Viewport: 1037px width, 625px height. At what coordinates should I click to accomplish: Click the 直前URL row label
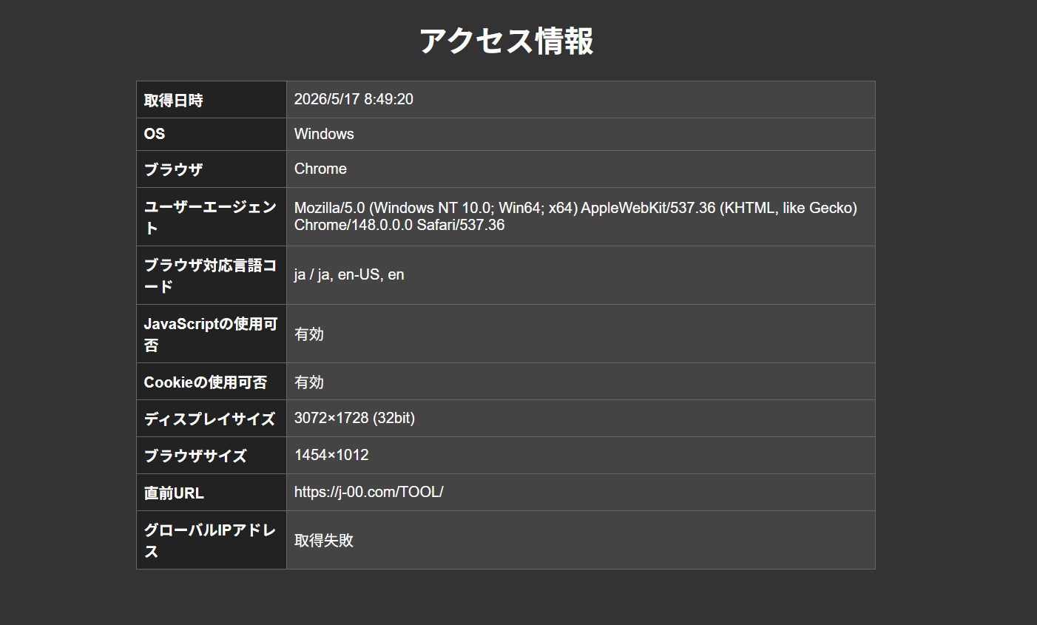pos(174,493)
